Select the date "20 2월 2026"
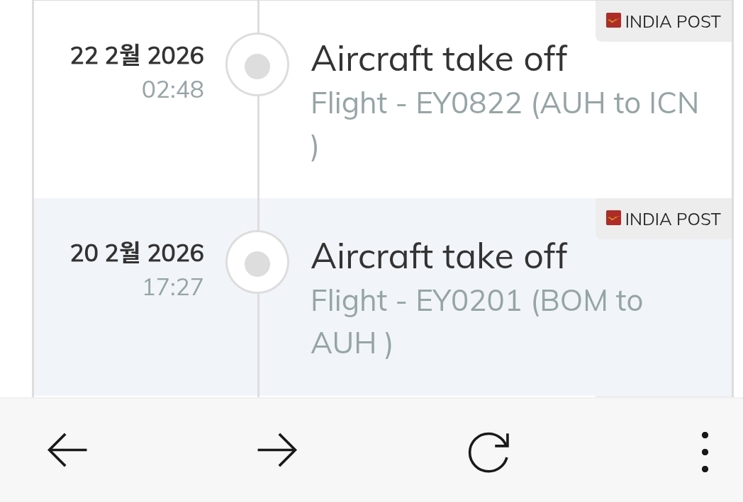The height and width of the screenshot is (502, 743). 137,253
